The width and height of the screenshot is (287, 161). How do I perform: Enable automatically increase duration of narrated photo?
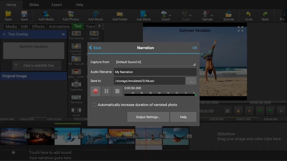click(x=94, y=105)
